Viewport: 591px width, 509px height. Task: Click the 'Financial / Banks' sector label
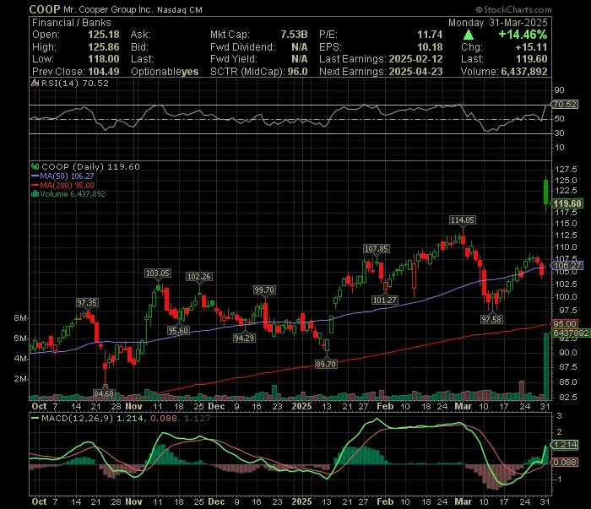[71, 23]
